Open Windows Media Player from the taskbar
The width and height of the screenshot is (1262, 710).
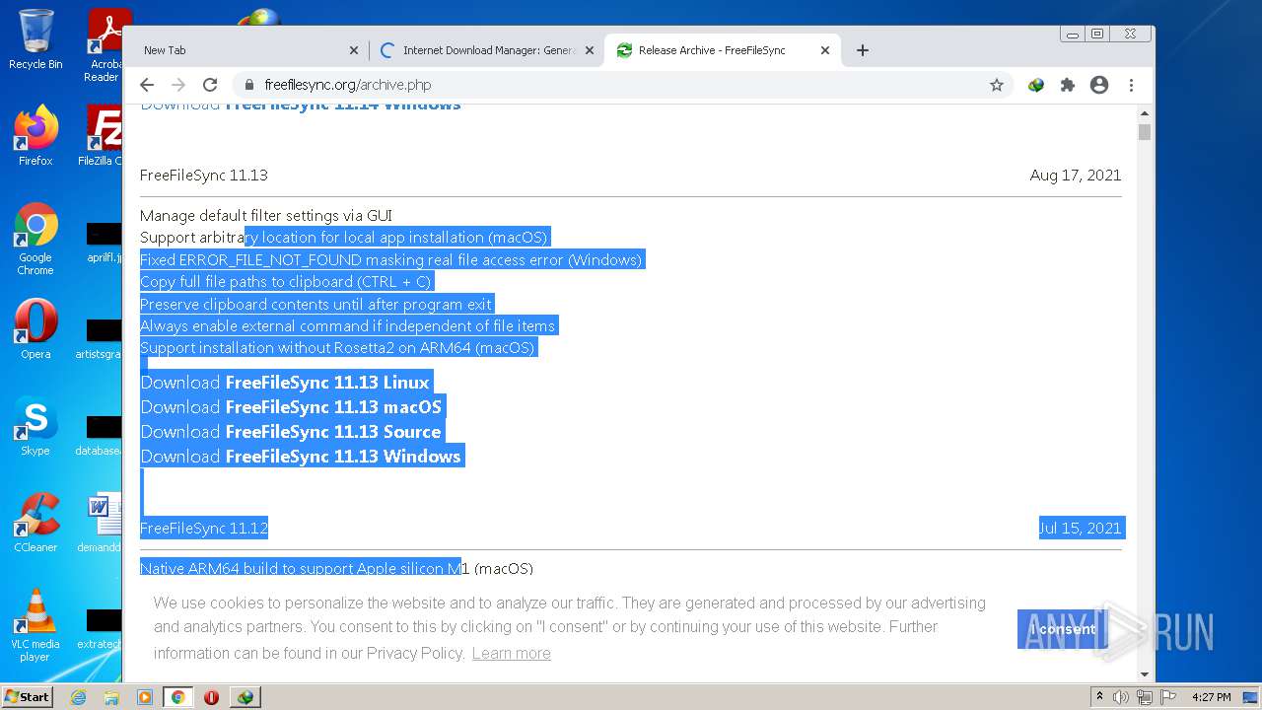click(145, 697)
